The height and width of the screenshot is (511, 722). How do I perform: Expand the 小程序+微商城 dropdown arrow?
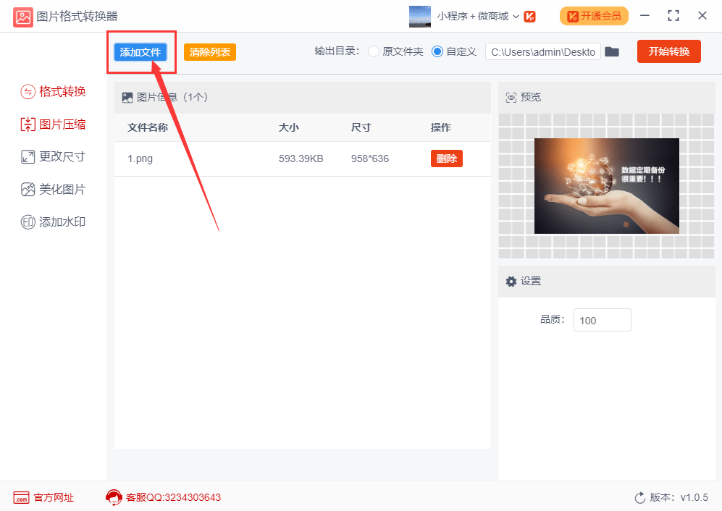516,17
